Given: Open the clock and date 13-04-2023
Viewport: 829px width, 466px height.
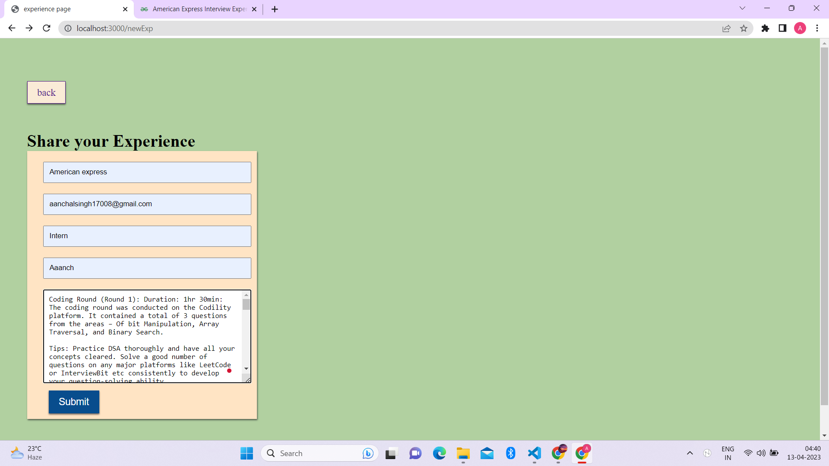Looking at the screenshot, I should click(804, 453).
